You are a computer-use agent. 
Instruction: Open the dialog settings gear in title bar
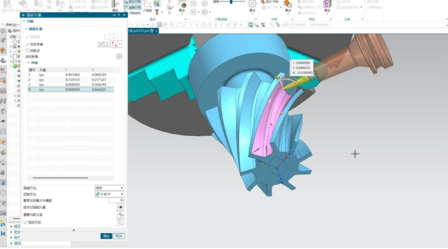coord(23,15)
